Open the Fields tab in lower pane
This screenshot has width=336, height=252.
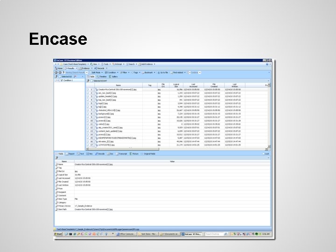(x=59, y=154)
